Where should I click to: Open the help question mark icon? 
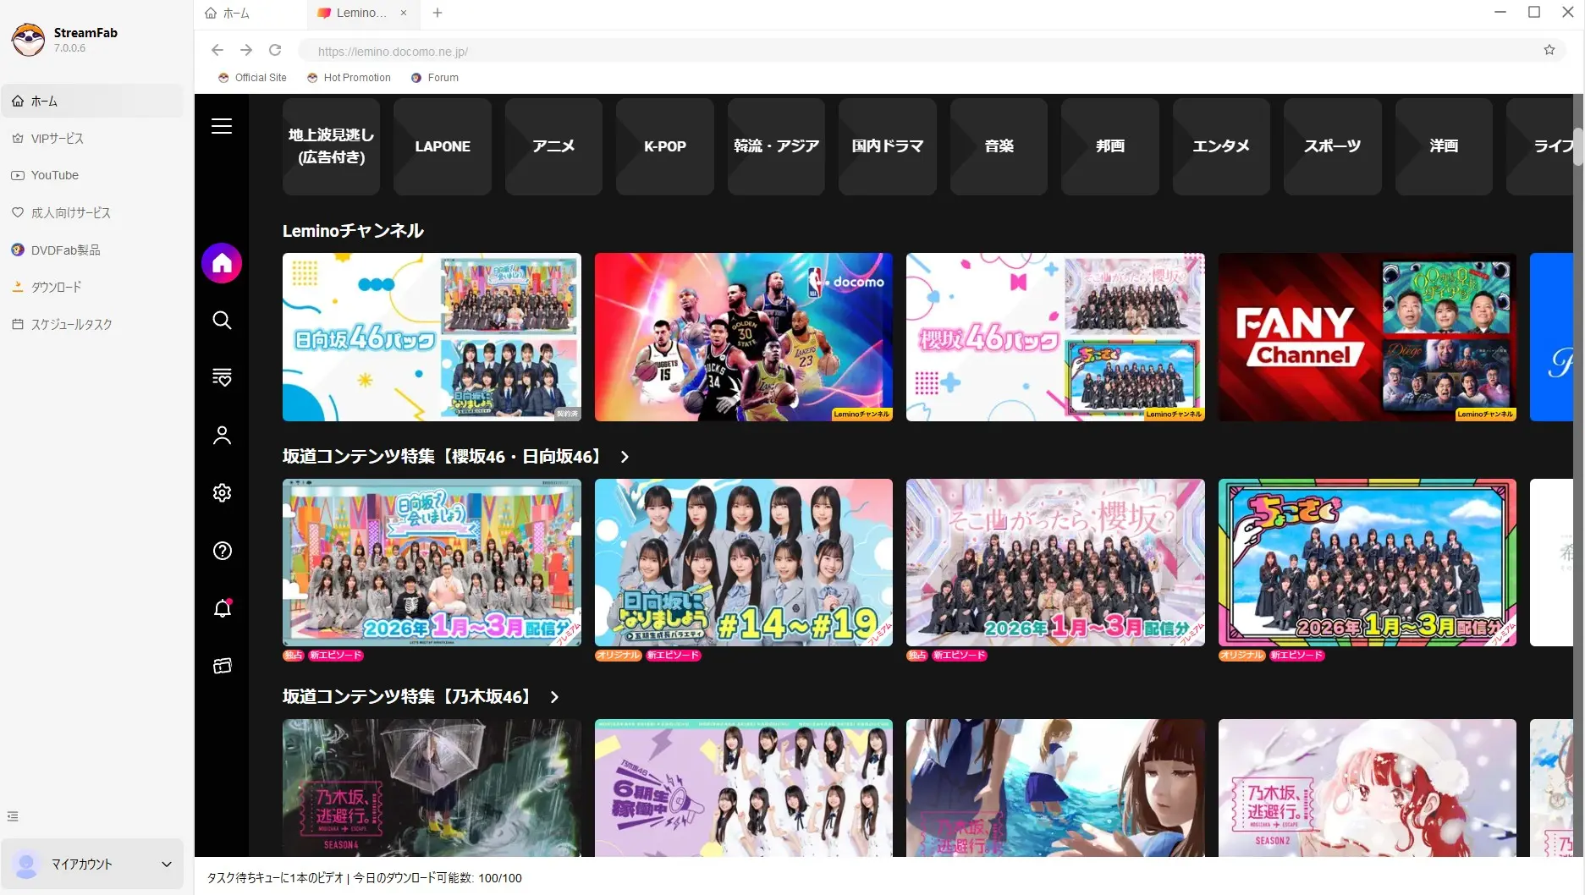222,551
